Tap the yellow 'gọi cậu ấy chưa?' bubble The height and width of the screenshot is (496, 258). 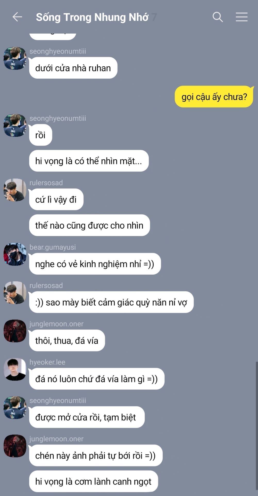click(214, 97)
